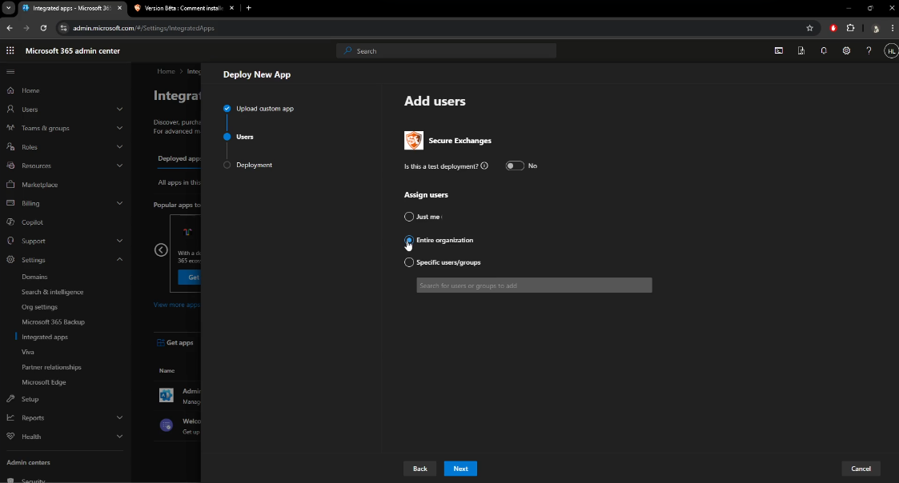Image resolution: width=899 pixels, height=483 pixels.
Task: Click the Users person icon in the sidebar
Action: coord(10,109)
